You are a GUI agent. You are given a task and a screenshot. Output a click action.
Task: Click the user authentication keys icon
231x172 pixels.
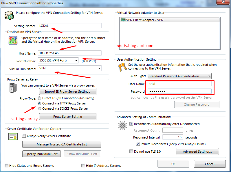[122, 67]
